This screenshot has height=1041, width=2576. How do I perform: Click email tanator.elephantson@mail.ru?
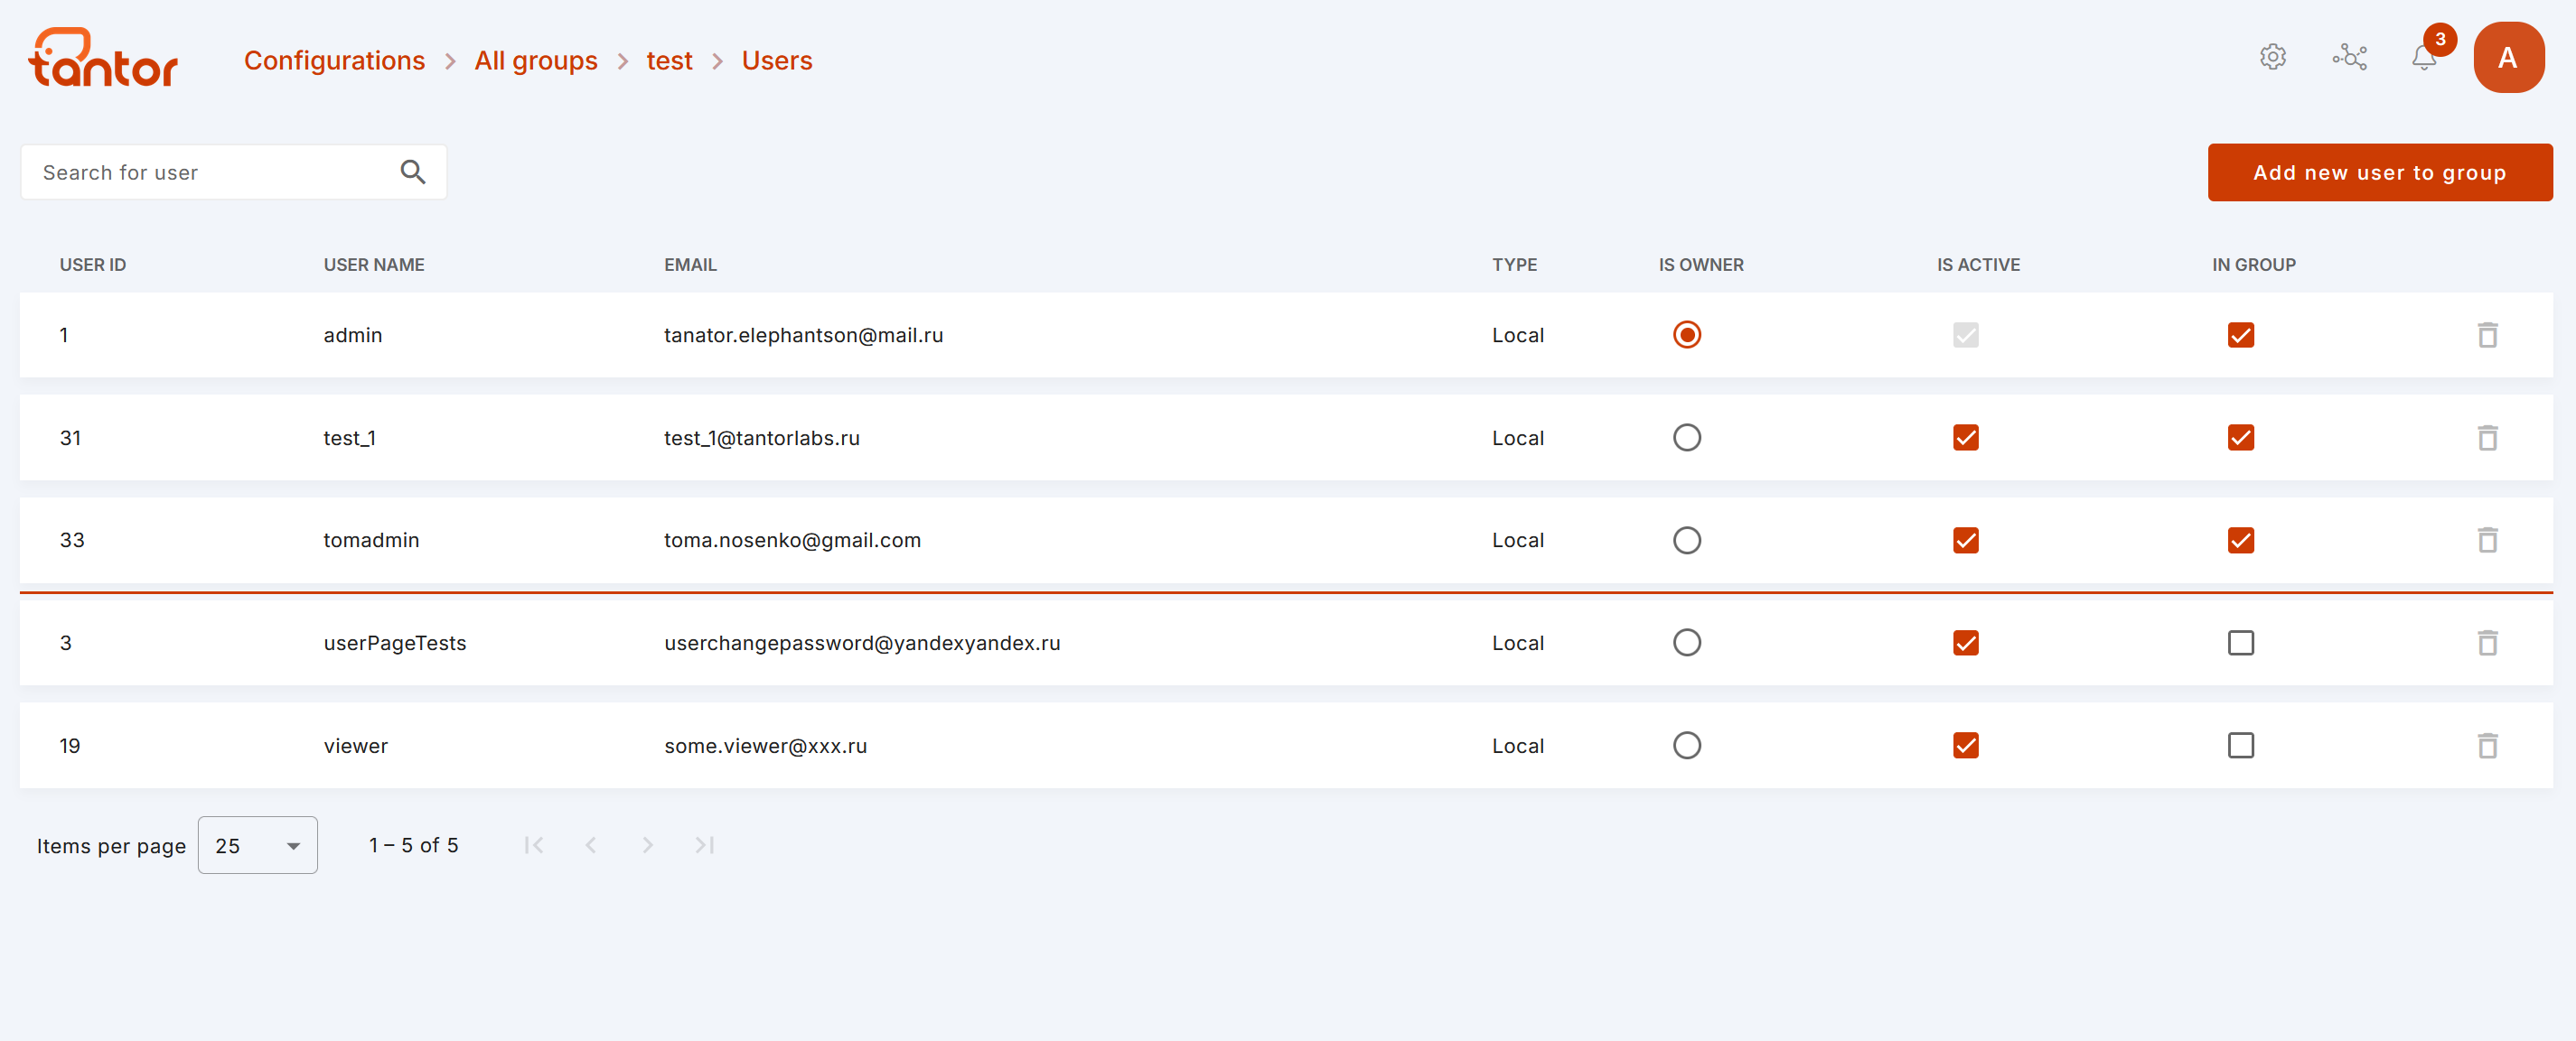point(803,335)
